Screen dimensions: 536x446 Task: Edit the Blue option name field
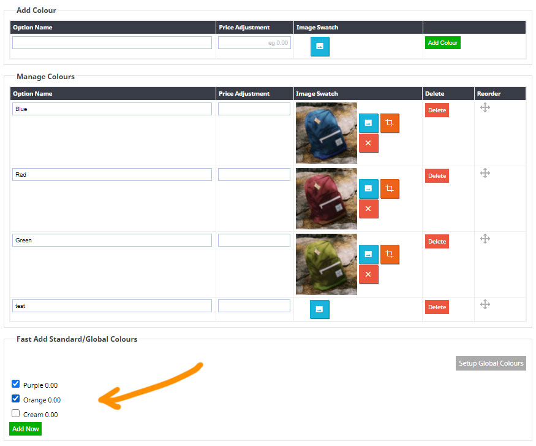point(111,109)
